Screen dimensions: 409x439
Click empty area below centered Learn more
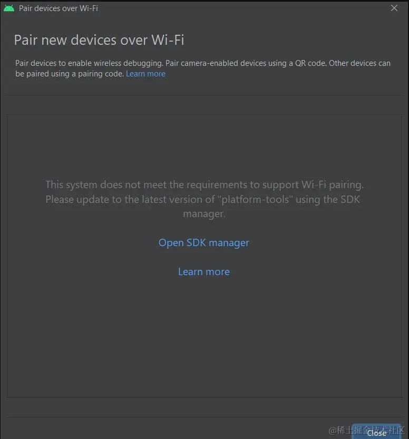click(204, 336)
